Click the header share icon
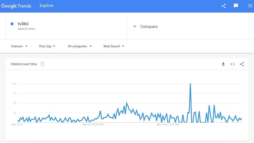The width and height of the screenshot is (254, 143). [x=224, y=6]
